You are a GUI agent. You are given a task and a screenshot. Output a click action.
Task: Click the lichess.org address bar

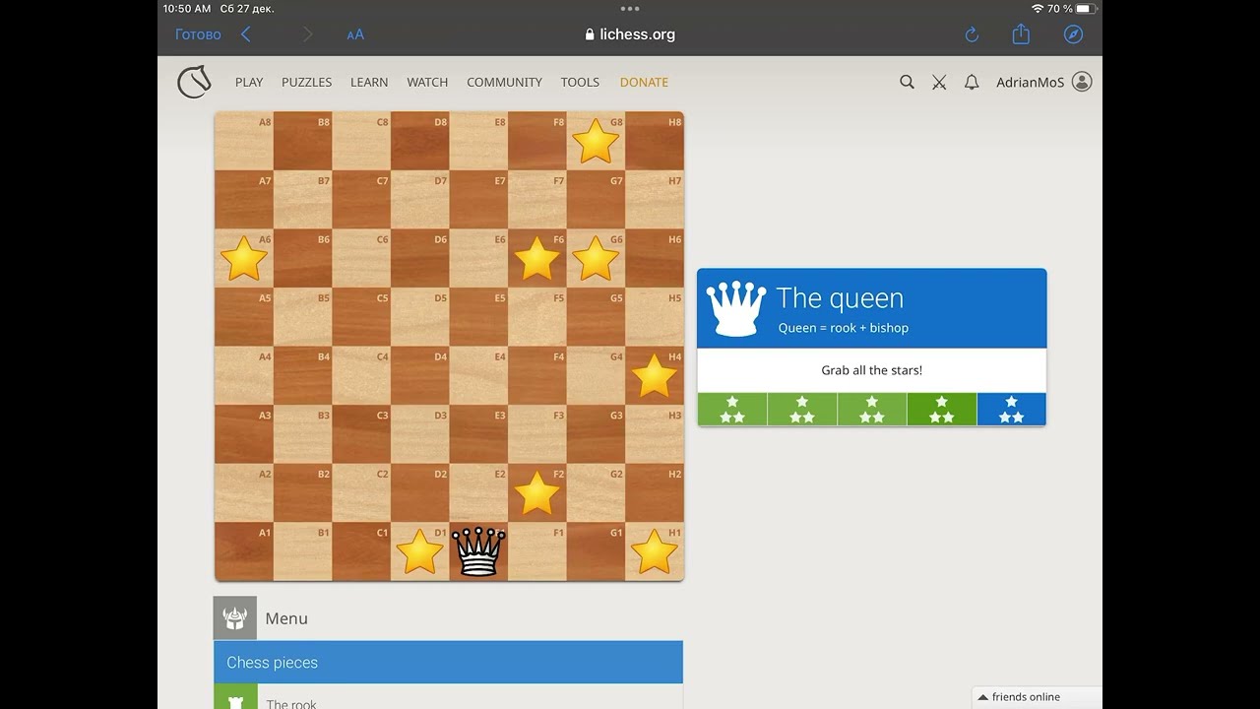(x=630, y=34)
